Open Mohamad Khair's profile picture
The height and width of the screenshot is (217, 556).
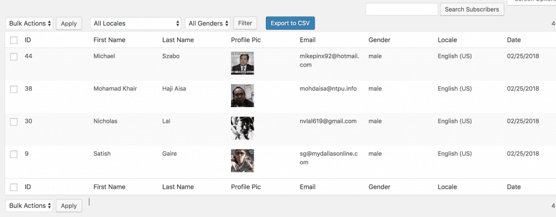coord(243,95)
